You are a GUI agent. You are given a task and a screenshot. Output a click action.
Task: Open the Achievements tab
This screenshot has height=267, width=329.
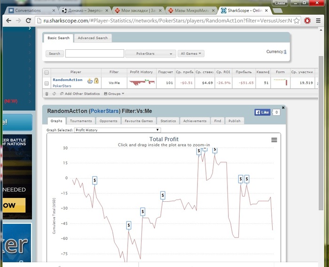tap(195, 121)
